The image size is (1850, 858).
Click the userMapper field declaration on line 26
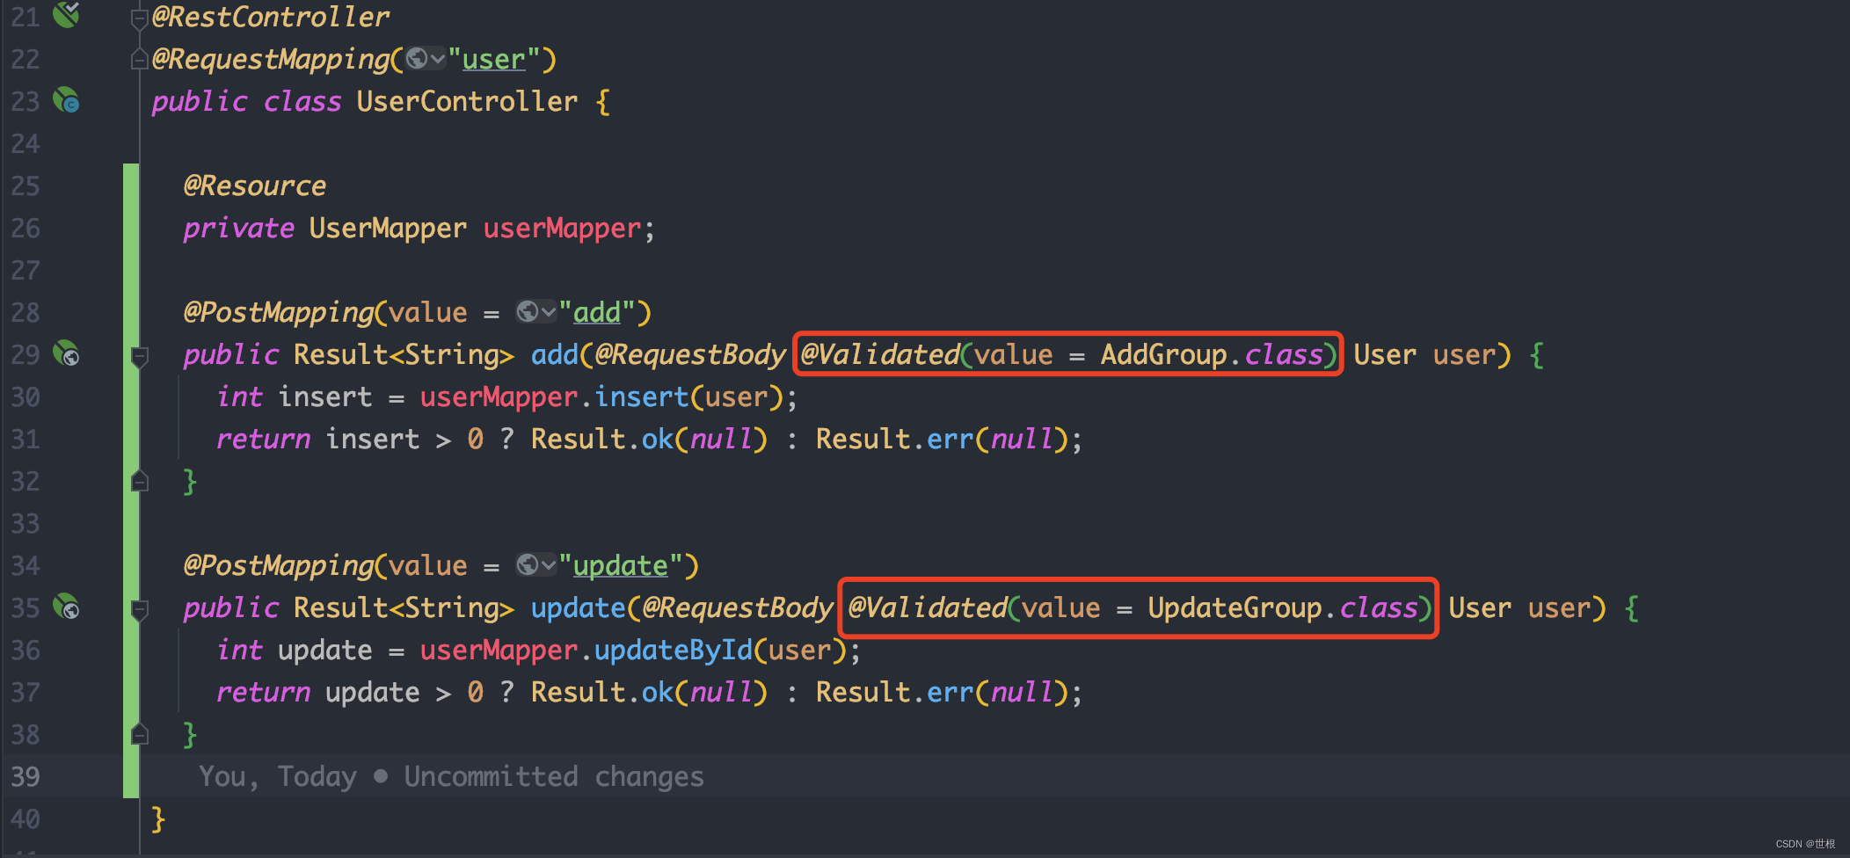click(x=563, y=229)
